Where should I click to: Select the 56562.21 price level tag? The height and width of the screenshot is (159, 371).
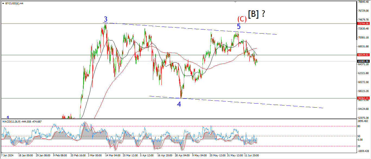coord(363,98)
